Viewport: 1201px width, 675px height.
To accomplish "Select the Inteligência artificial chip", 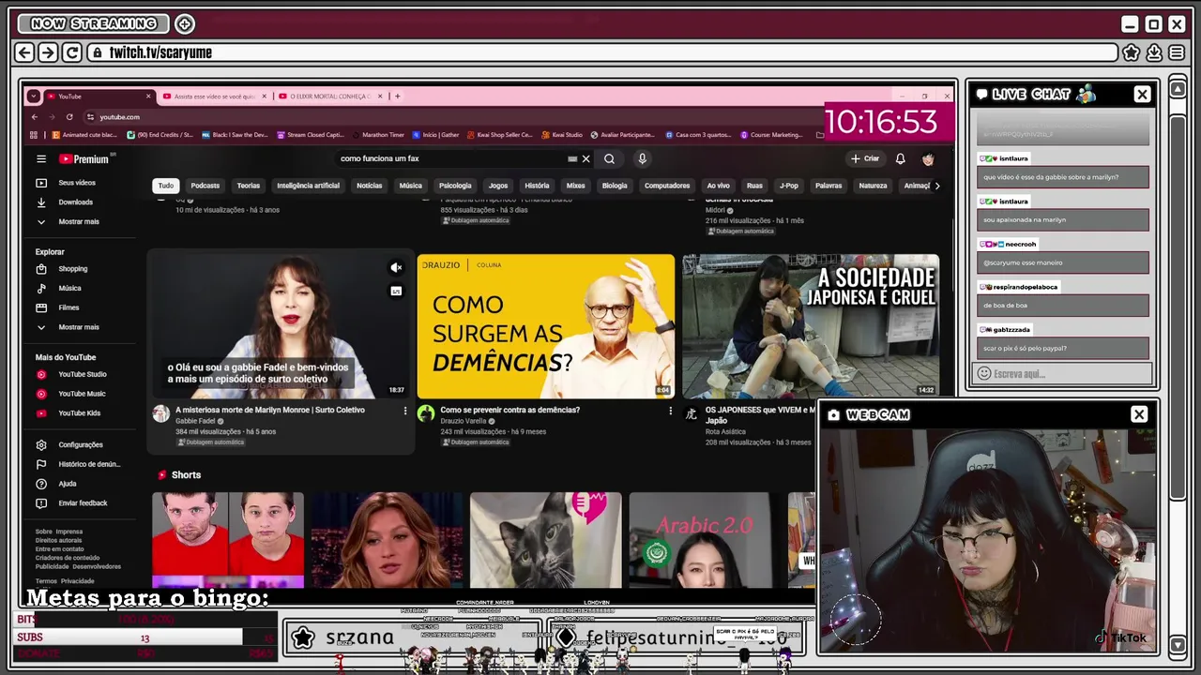I will pyautogui.click(x=308, y=186).
